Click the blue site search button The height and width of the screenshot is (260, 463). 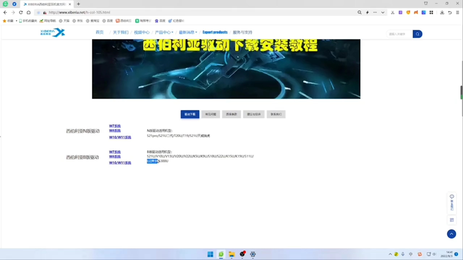(x=417, y=34)
